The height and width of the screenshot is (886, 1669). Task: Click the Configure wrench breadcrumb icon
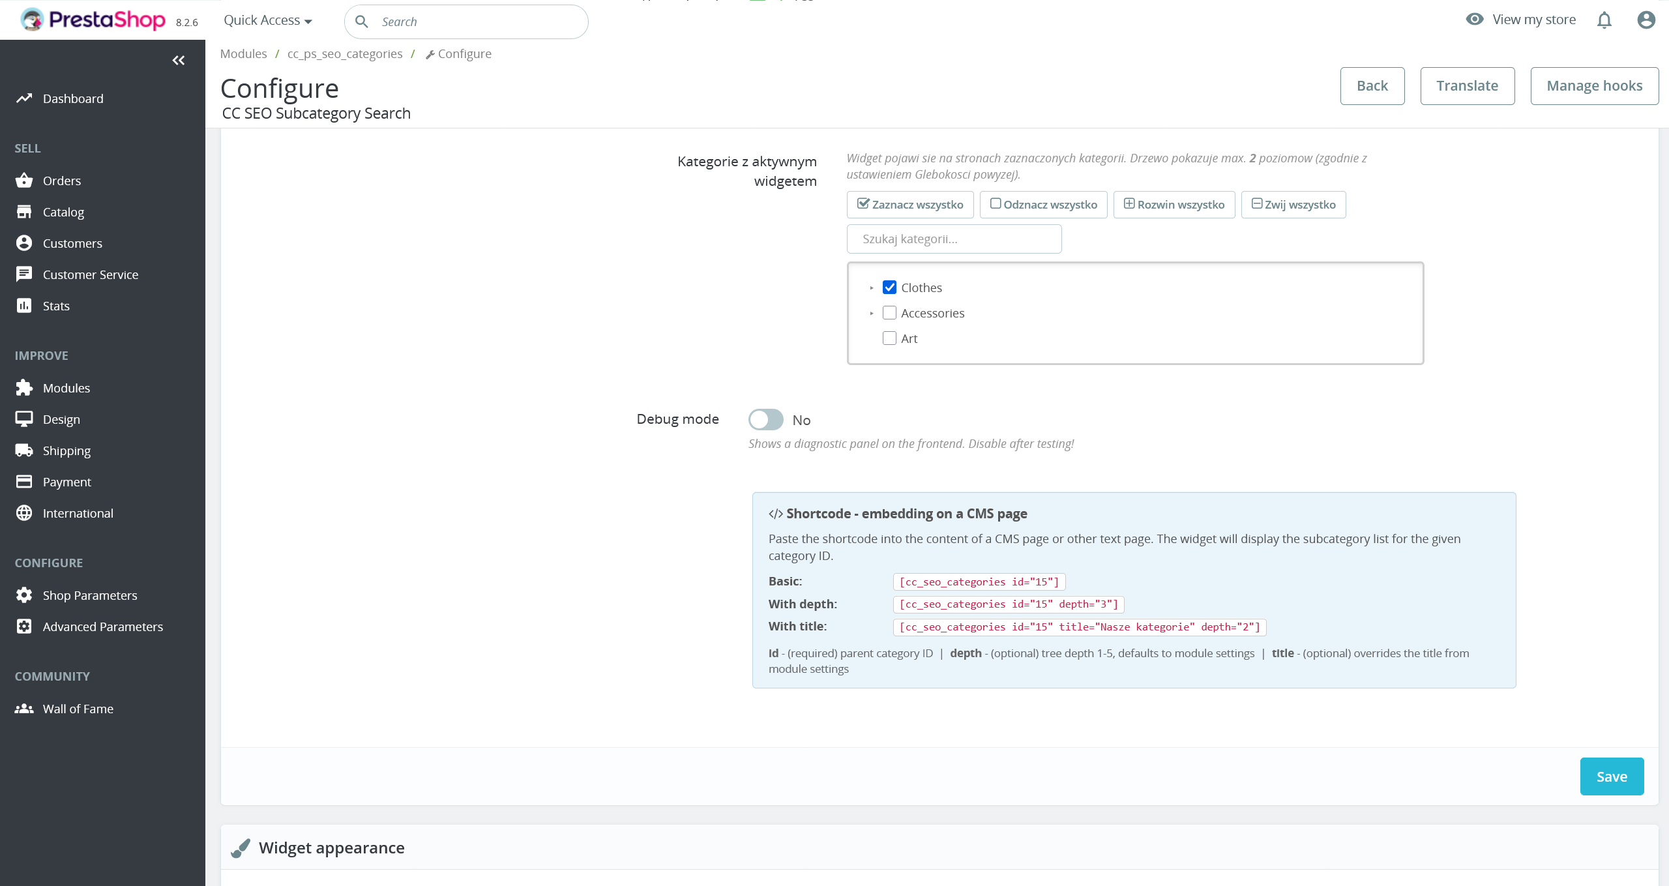430,55
